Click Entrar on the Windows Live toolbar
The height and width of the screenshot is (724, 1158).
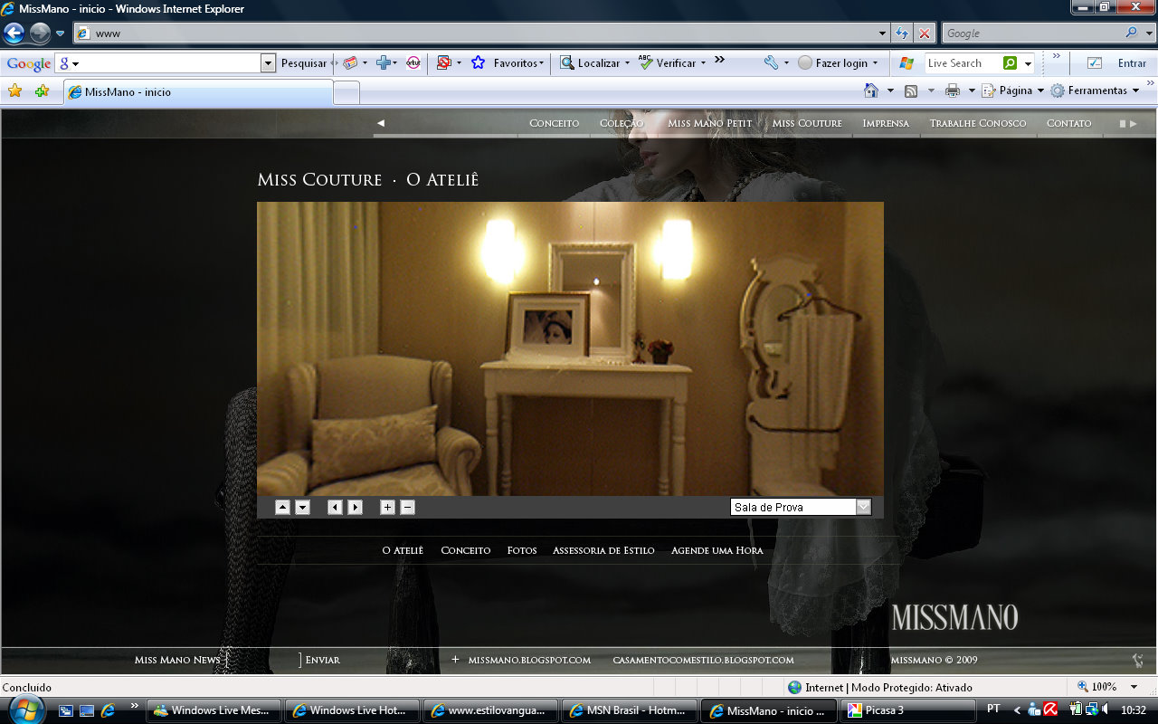point(1132,63)
